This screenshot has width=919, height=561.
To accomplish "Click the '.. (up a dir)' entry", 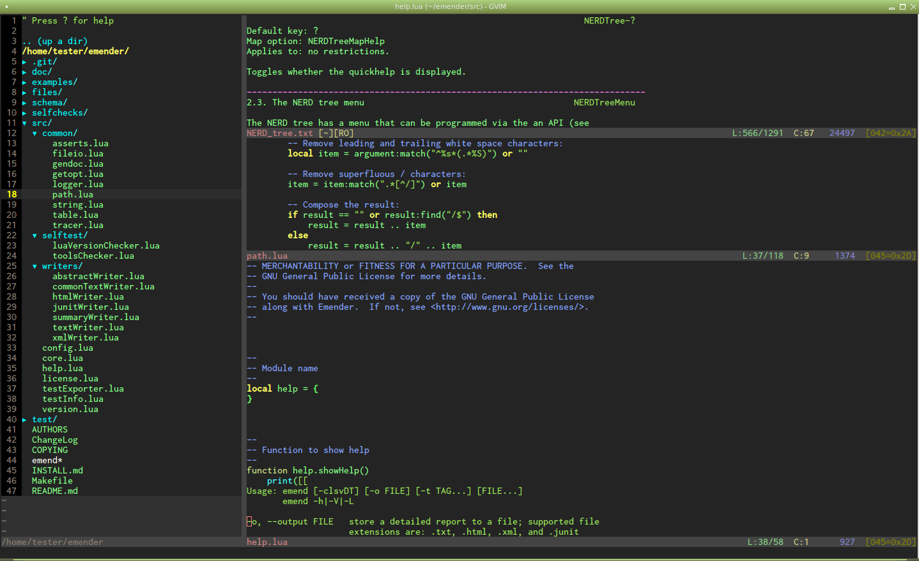I will pos(54,42).
